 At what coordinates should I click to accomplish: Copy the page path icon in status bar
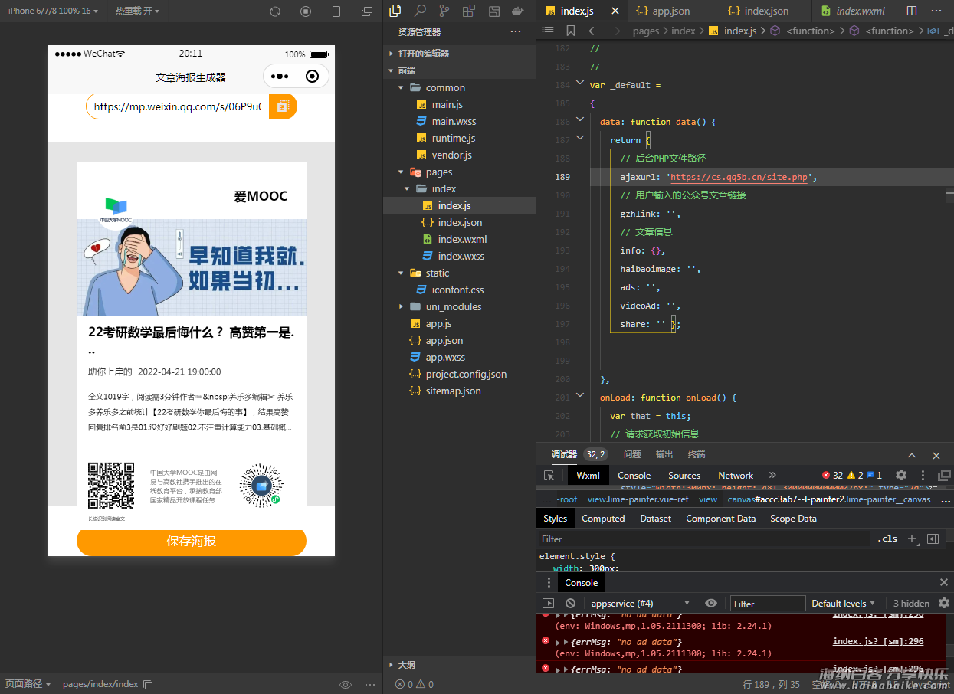pyautogui.click(x=149, y=684)
